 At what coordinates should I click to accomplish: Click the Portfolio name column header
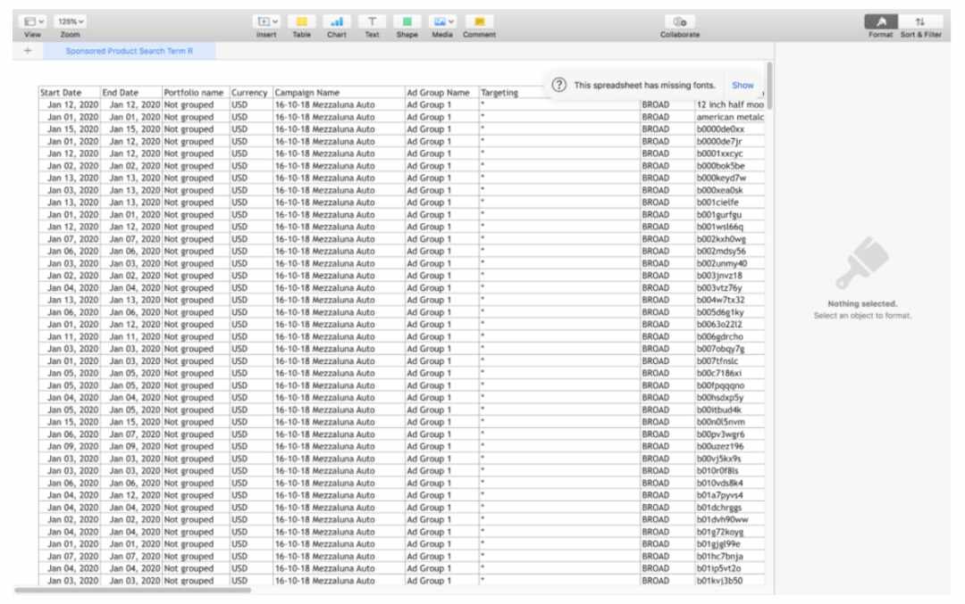coord(196,92)
